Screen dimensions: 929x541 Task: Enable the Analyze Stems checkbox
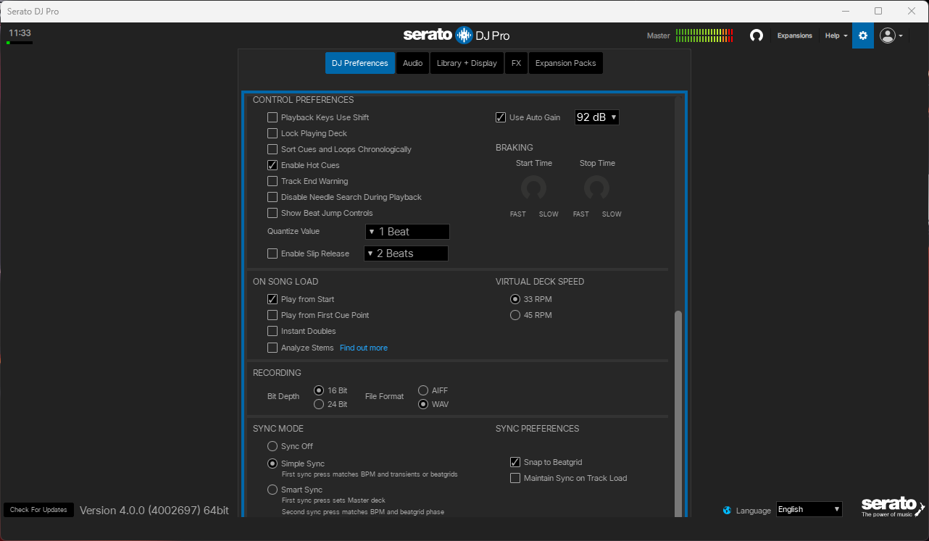(272, 348)
